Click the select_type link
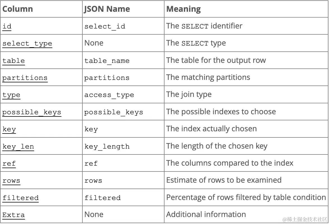The image size is (329, 224). pos(27,44)
